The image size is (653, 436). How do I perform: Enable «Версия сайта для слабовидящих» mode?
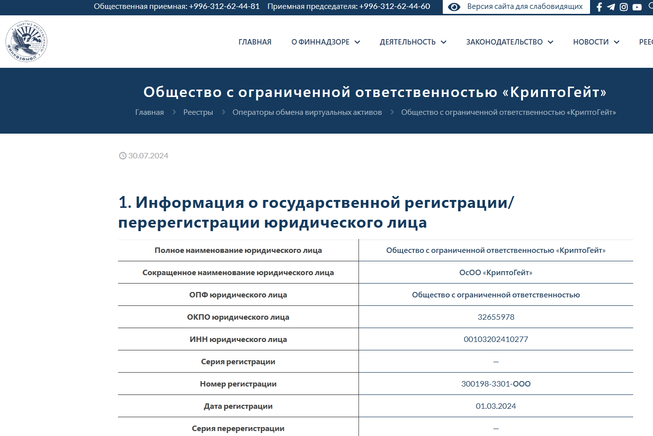525,7
